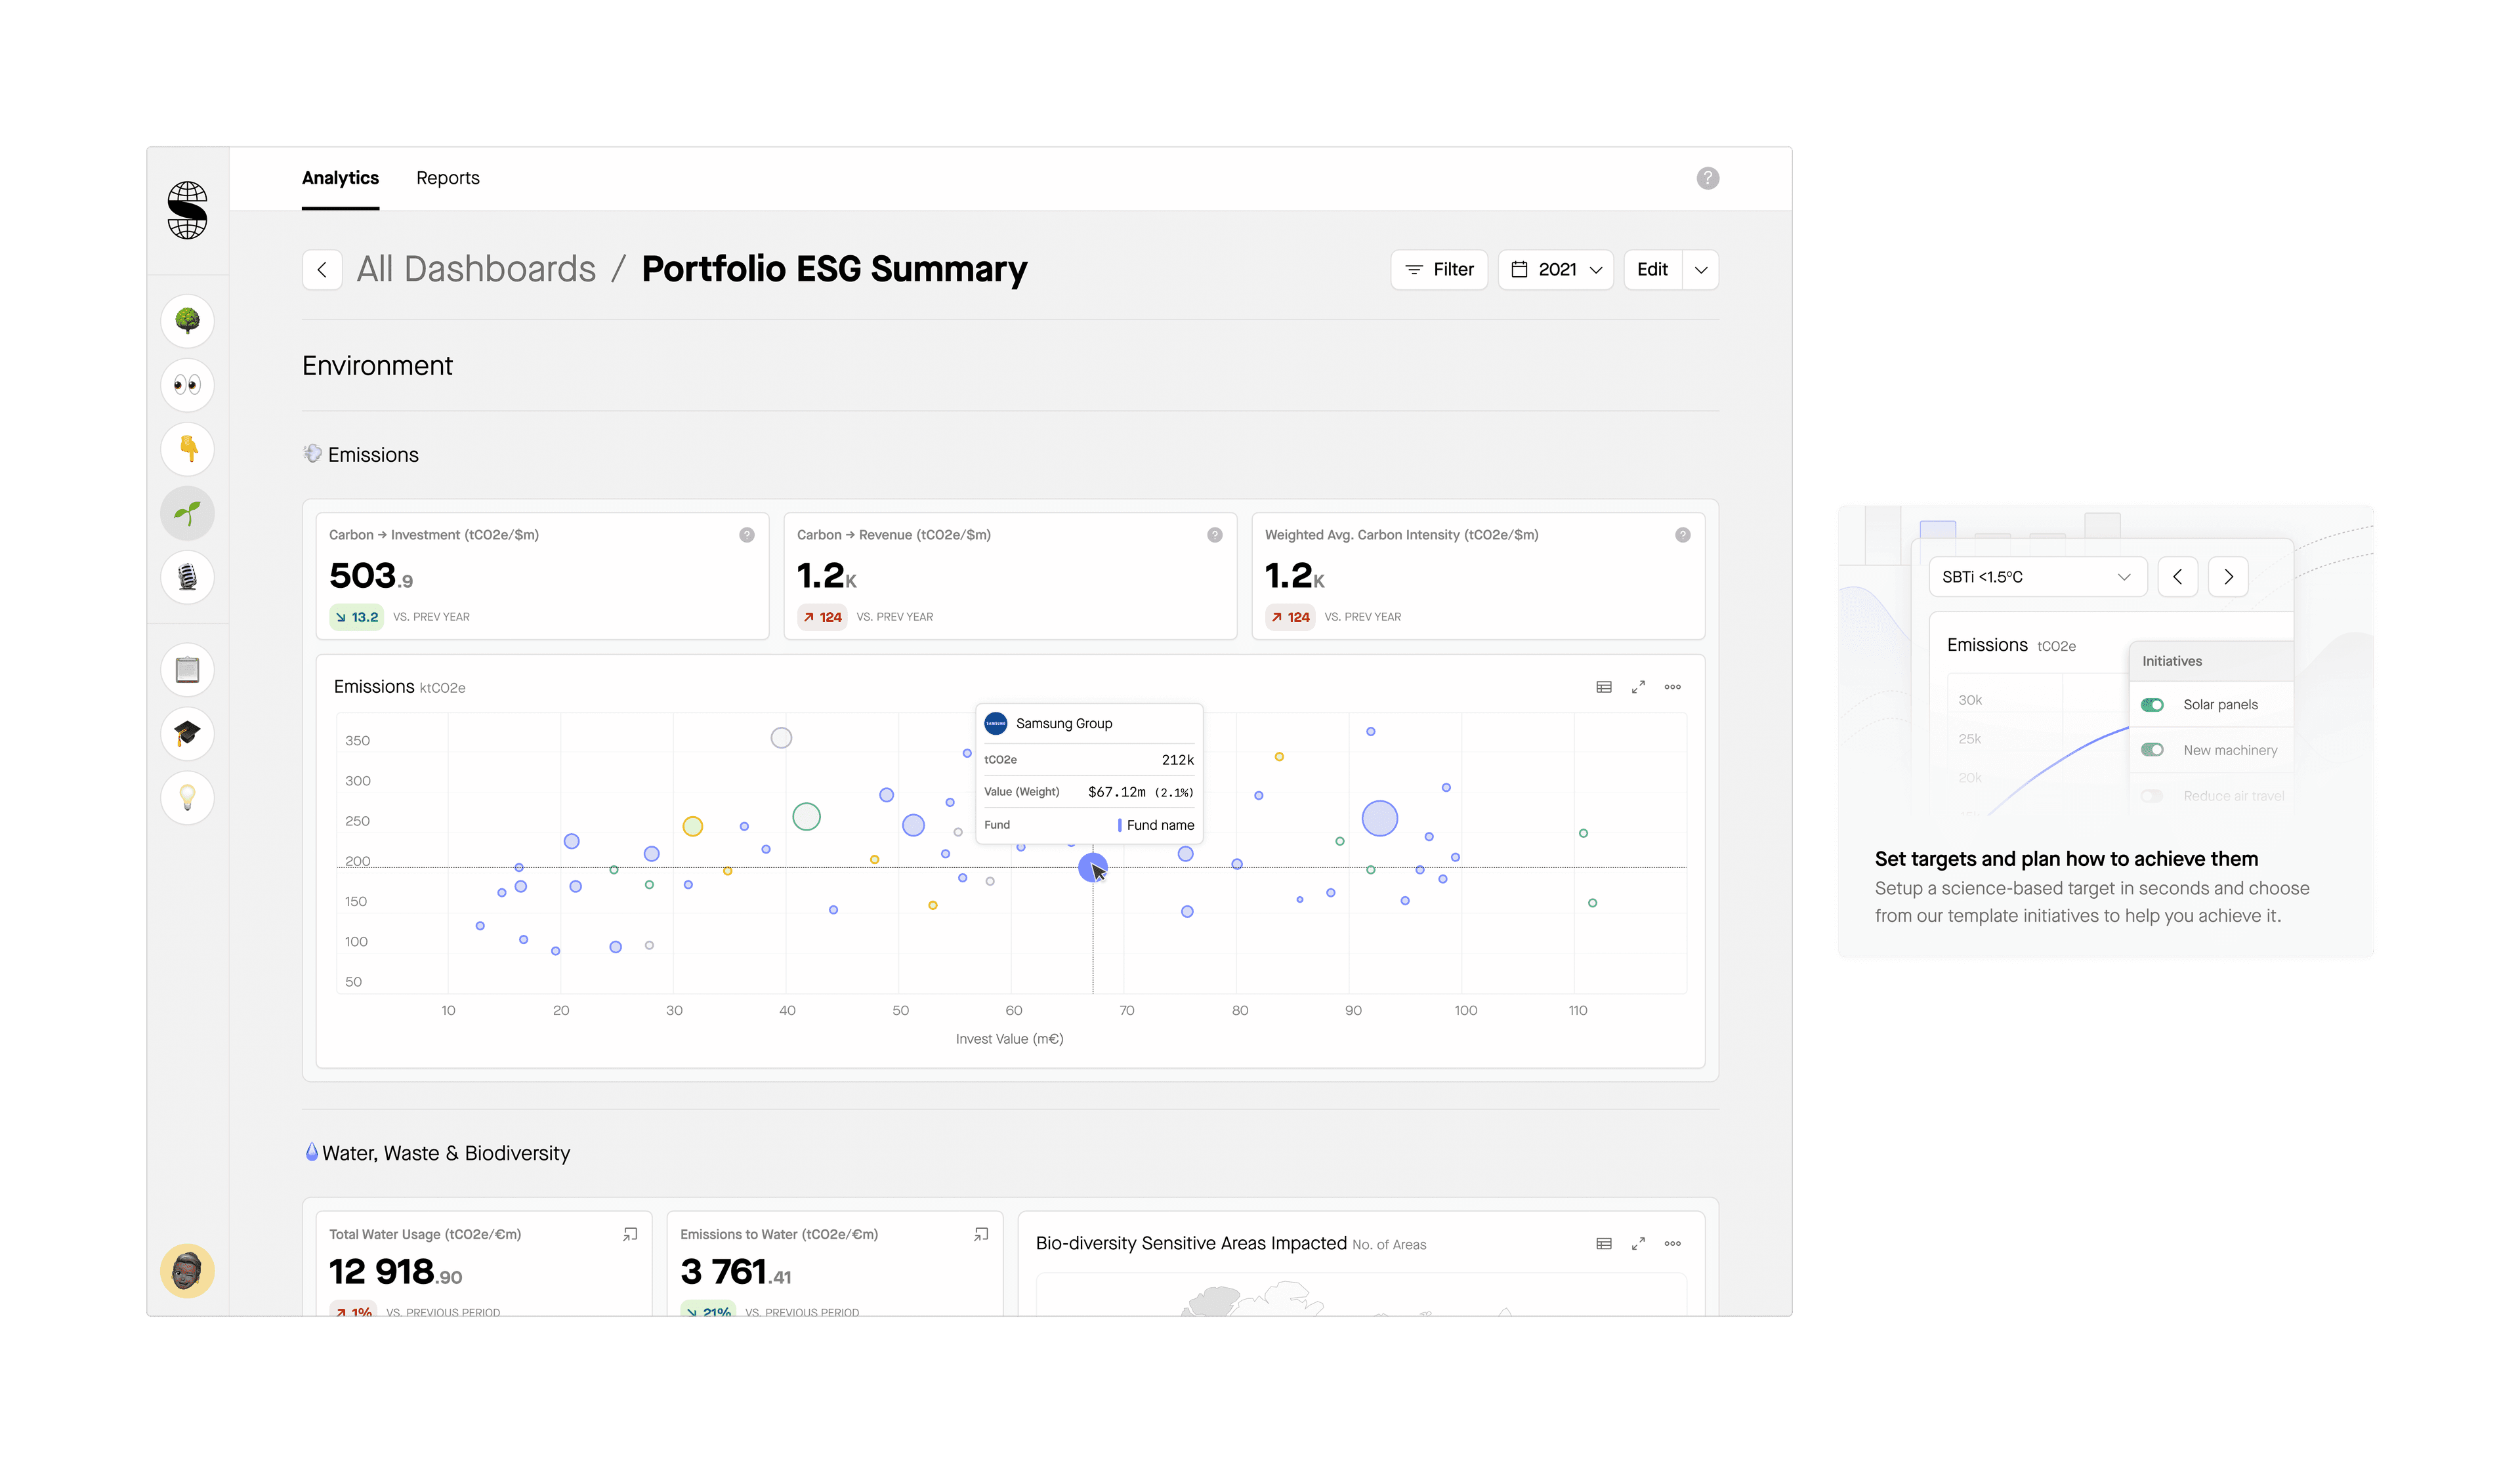
Task: Open more options for Emissions chart
Action: (1673, 687)
